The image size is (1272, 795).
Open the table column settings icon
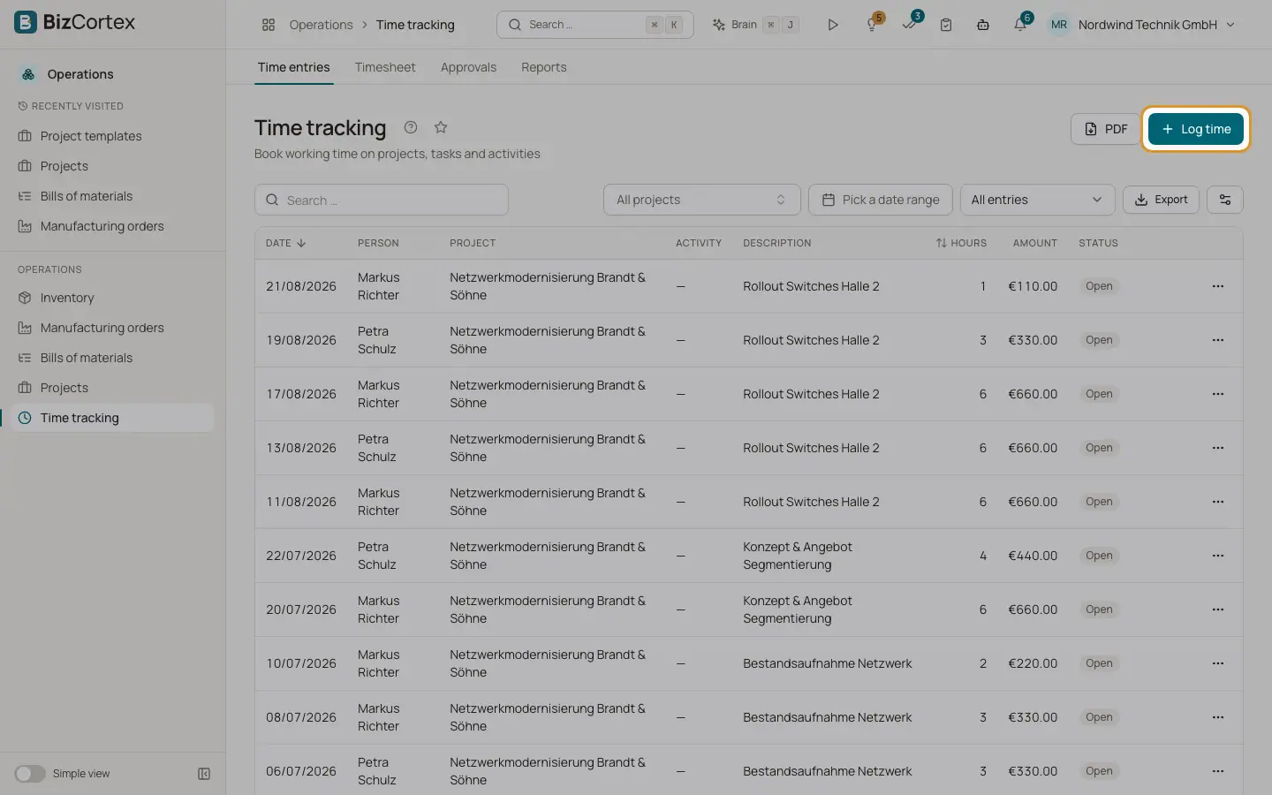tap(1225, 200)
